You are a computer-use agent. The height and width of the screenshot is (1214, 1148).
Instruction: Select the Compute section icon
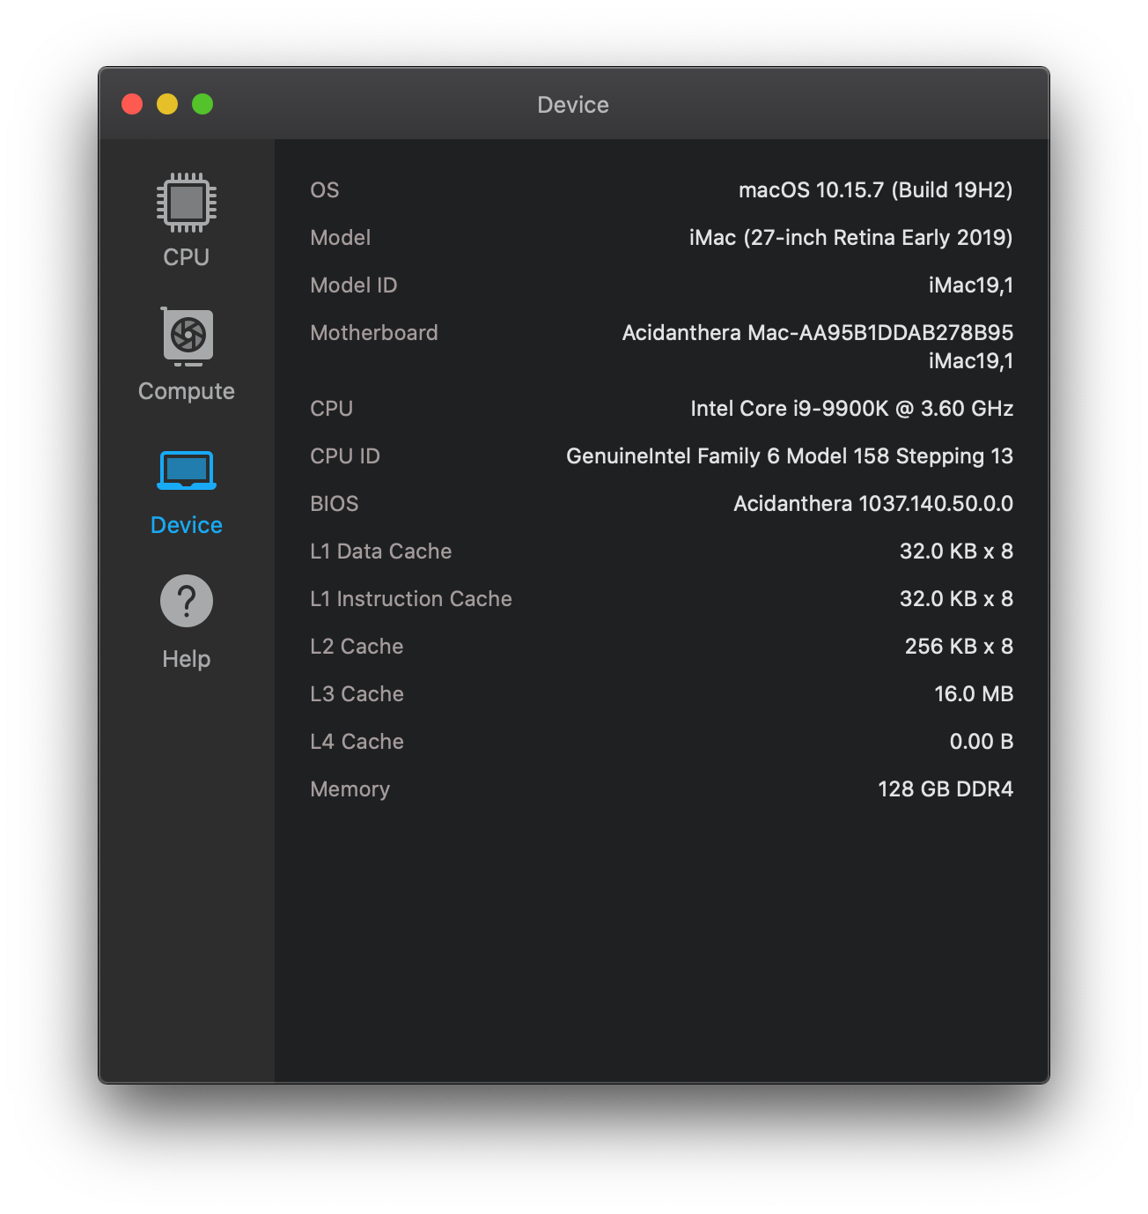[x=187, y=337]
